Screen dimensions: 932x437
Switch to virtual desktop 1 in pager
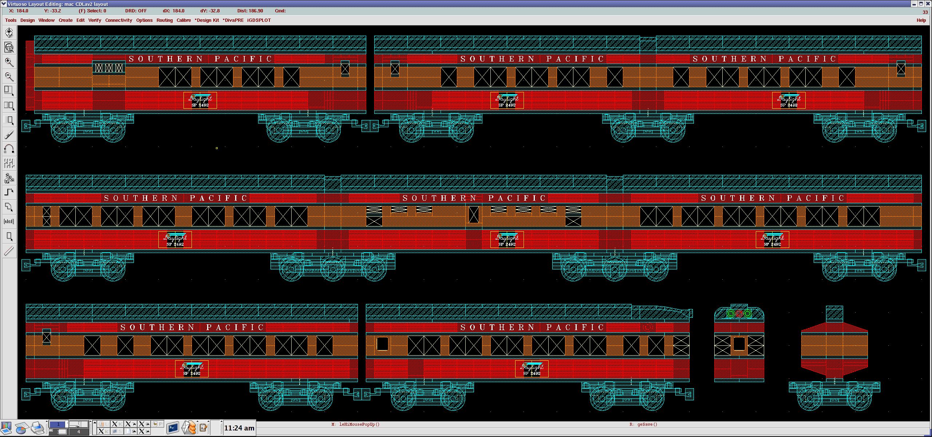tap(58, 424)
